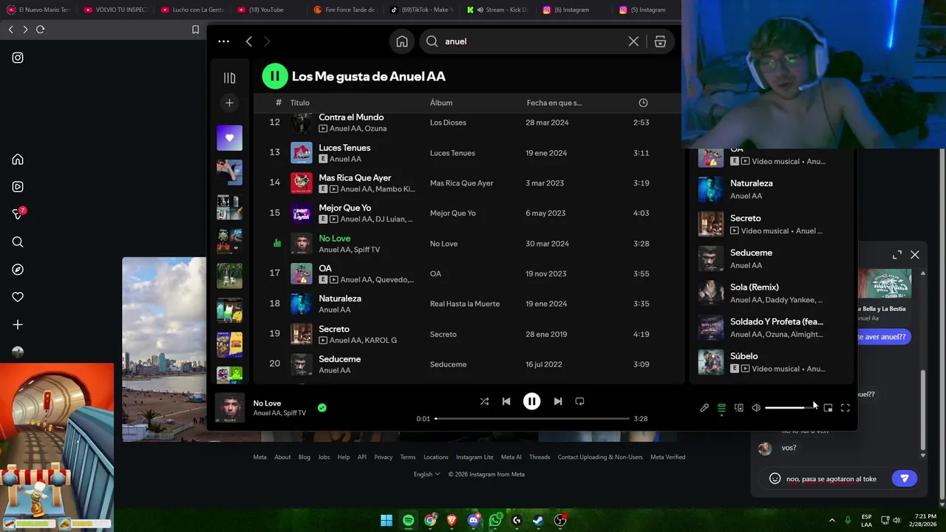Sort by Título column header
The width and height of the screenshot is (946, 532).
coord(299,103)
